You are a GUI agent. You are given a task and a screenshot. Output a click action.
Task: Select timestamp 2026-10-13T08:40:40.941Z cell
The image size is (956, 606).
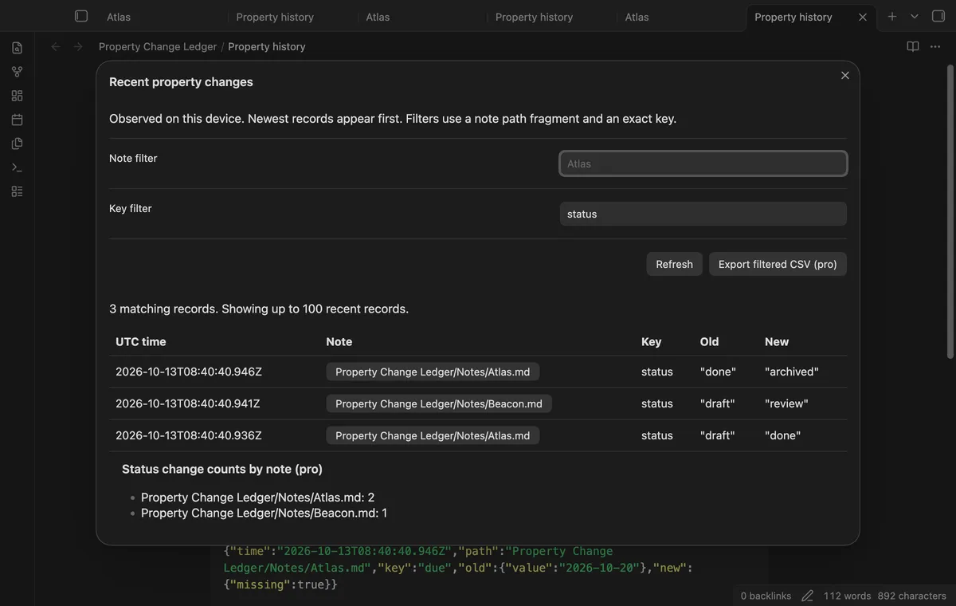click(188, 403)
